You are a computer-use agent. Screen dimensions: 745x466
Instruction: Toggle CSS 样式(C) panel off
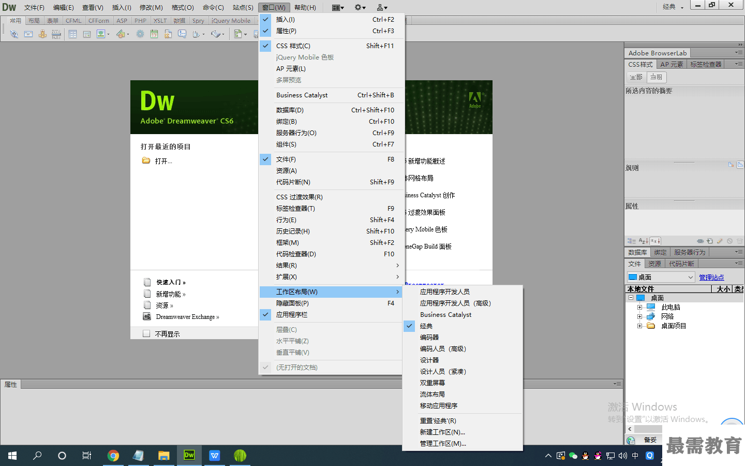point(331,46)
